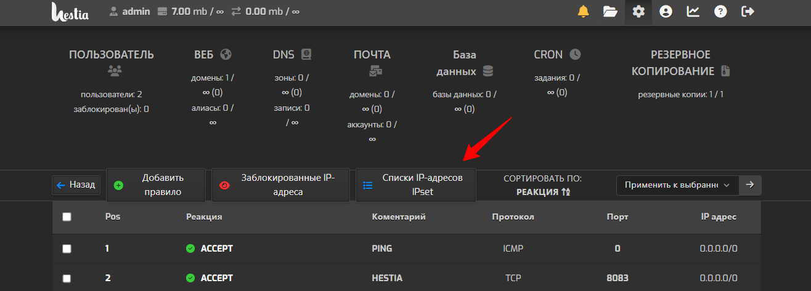Click the ACCEPT text in PING row
The height and width of the screenshot is (291, 811).
click(x=217, y=249)
